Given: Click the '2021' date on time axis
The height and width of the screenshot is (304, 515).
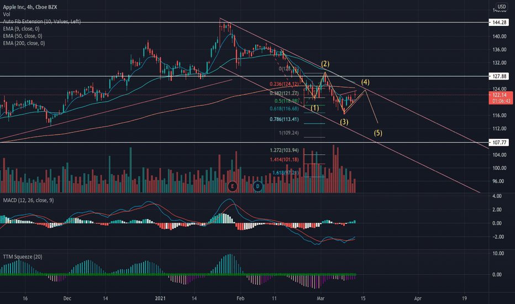Looking at the screenshot, I should click(x=160, y=298).
